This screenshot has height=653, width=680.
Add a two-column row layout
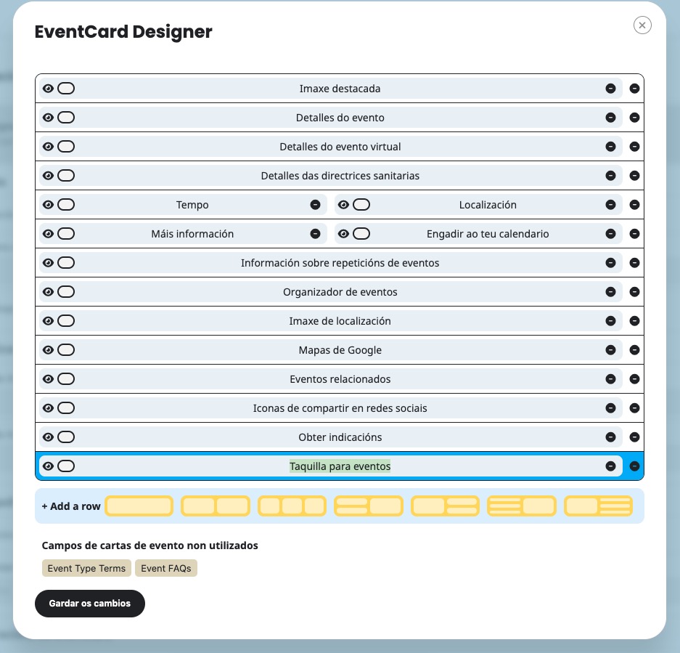tap(215, 506)
